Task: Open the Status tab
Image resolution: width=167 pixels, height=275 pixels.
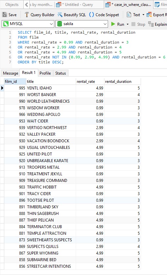Action: click(x=61, y=73)
